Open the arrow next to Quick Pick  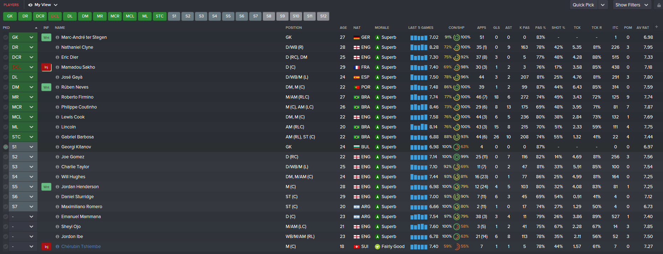click(603, 5)
